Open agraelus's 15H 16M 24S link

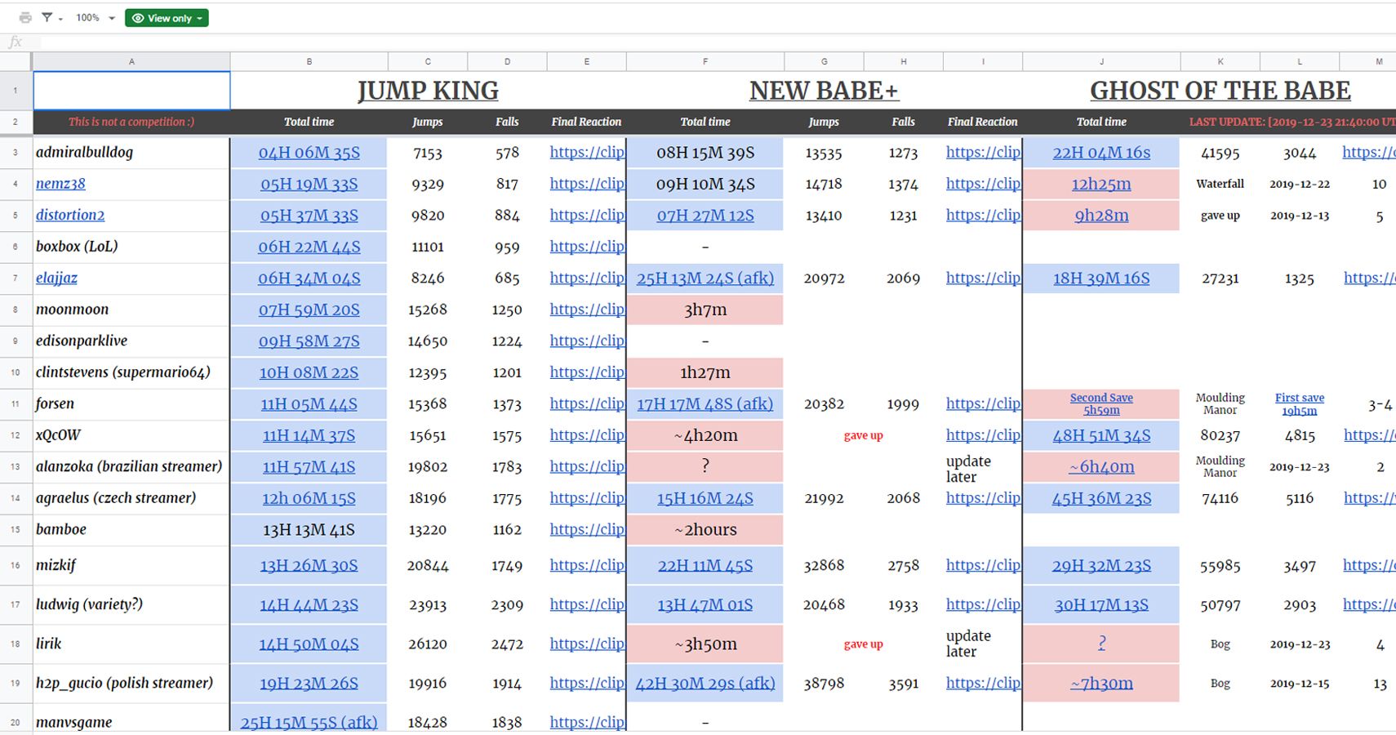pyautogui.click(x=705, y=498)
